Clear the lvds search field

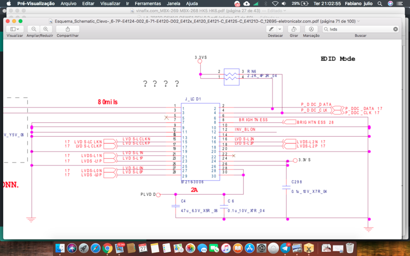(395, 29)
